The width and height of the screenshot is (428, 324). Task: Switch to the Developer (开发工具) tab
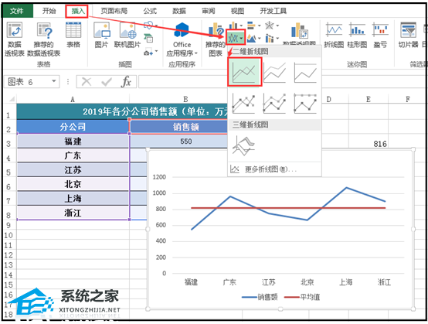[x=273, y=11]
